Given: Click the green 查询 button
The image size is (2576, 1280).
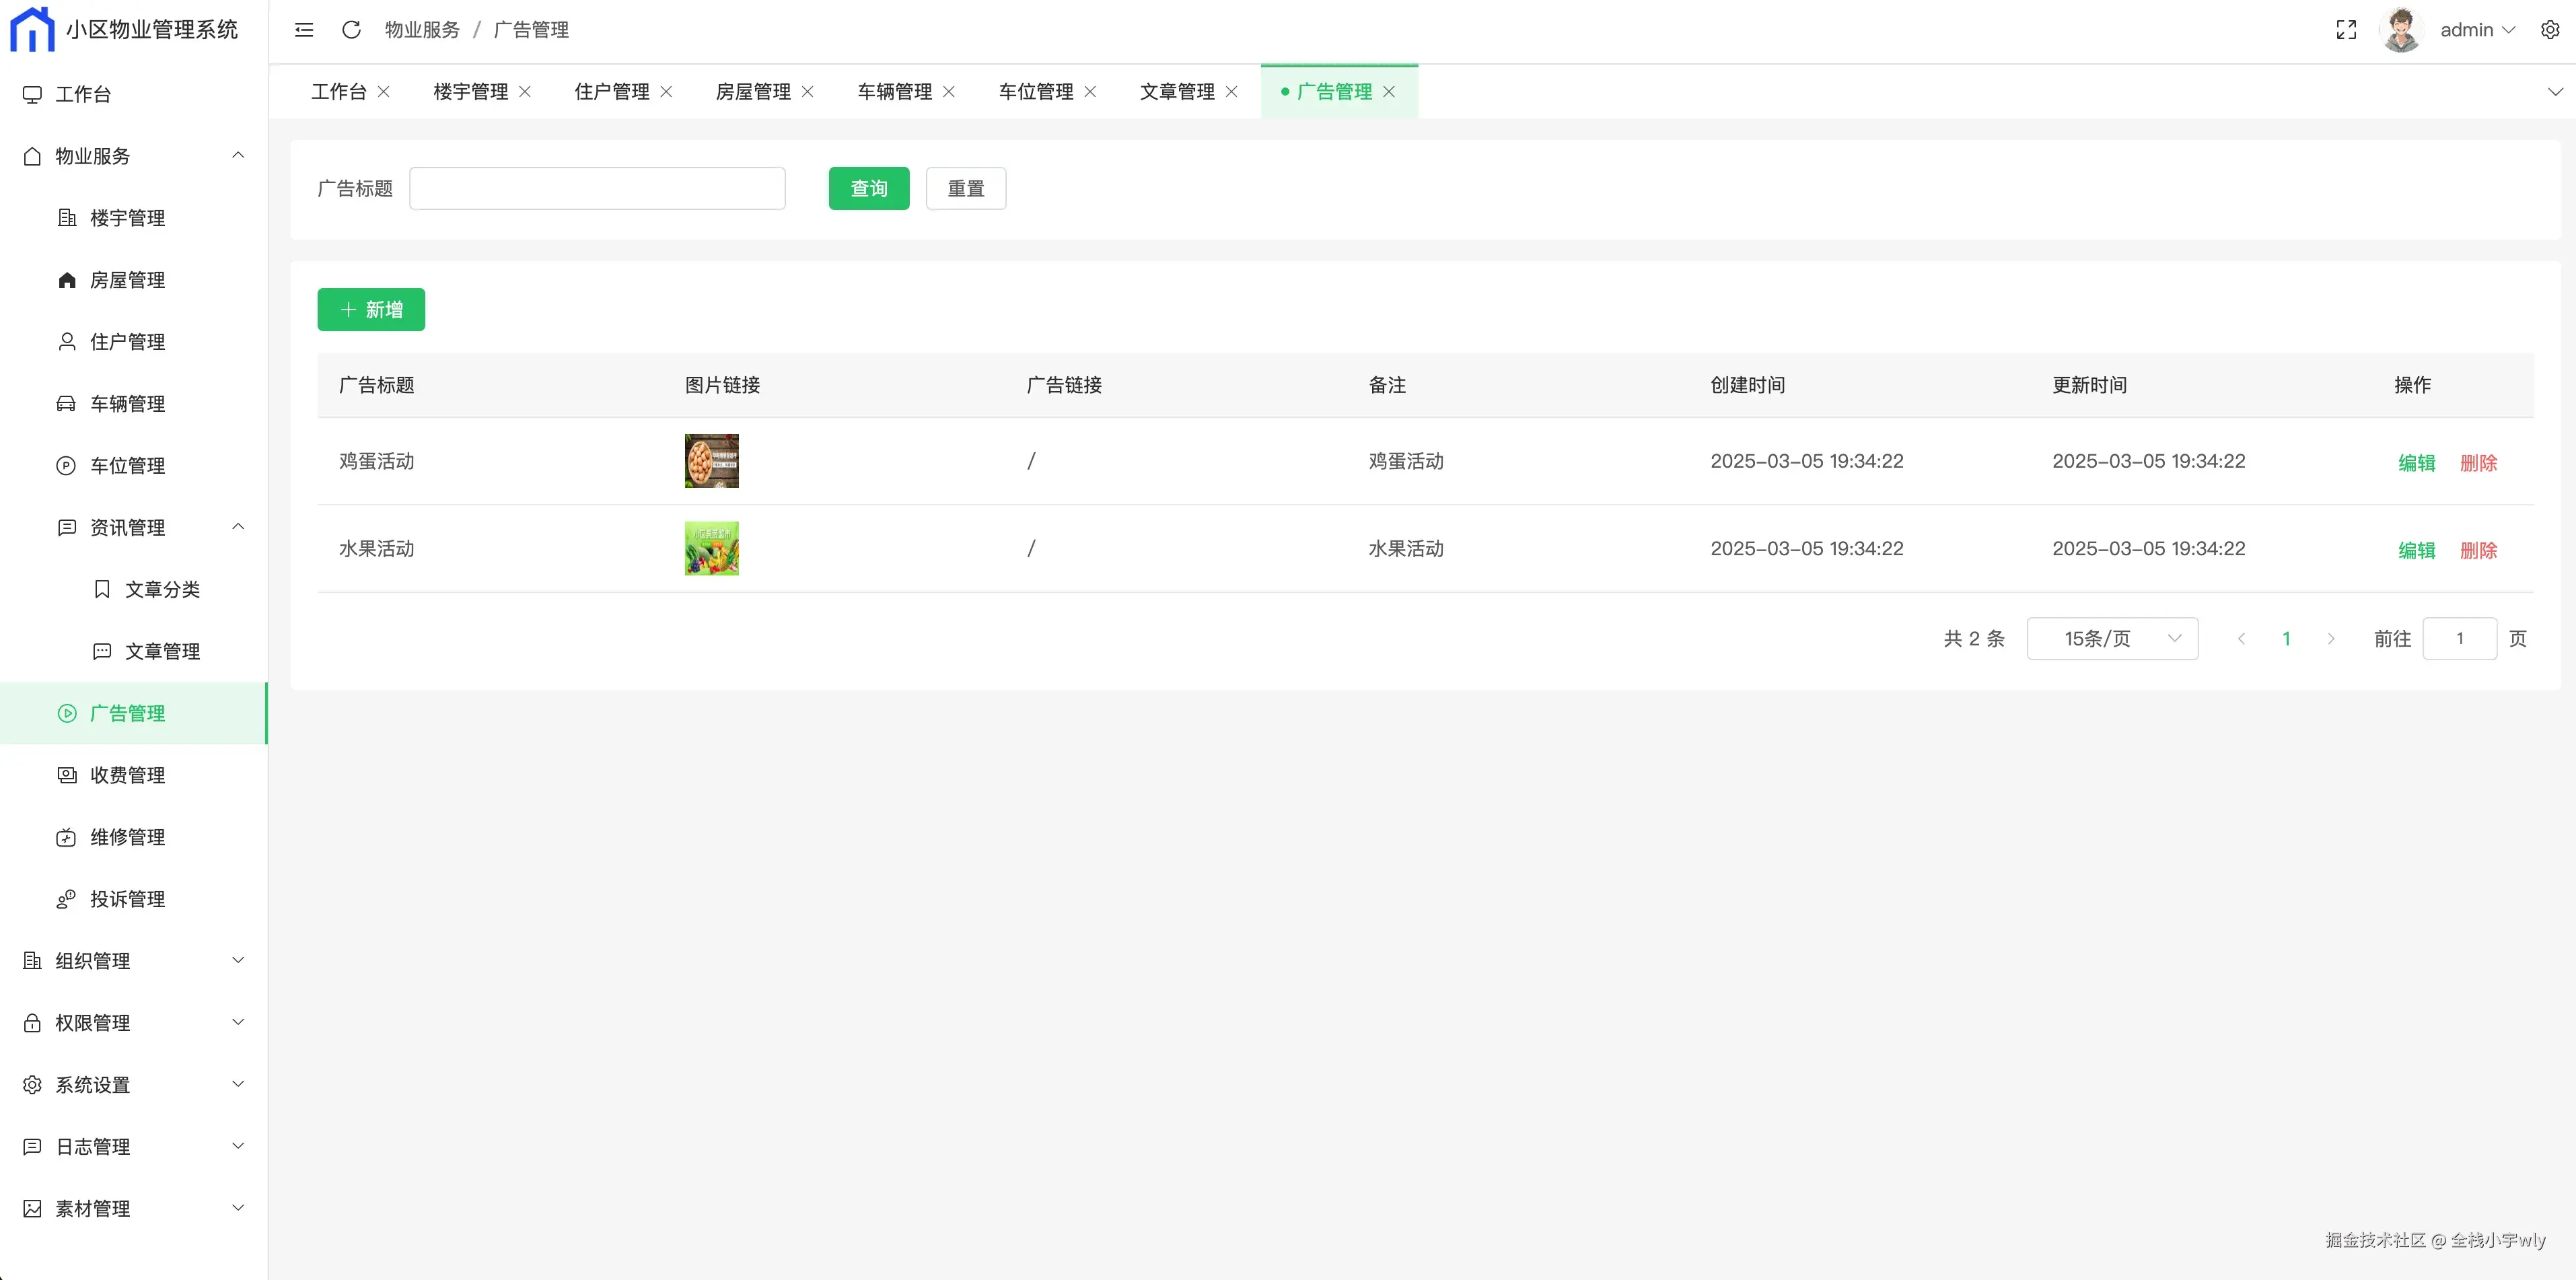Looking at the screenshot, I should click(x=868, y=189).
